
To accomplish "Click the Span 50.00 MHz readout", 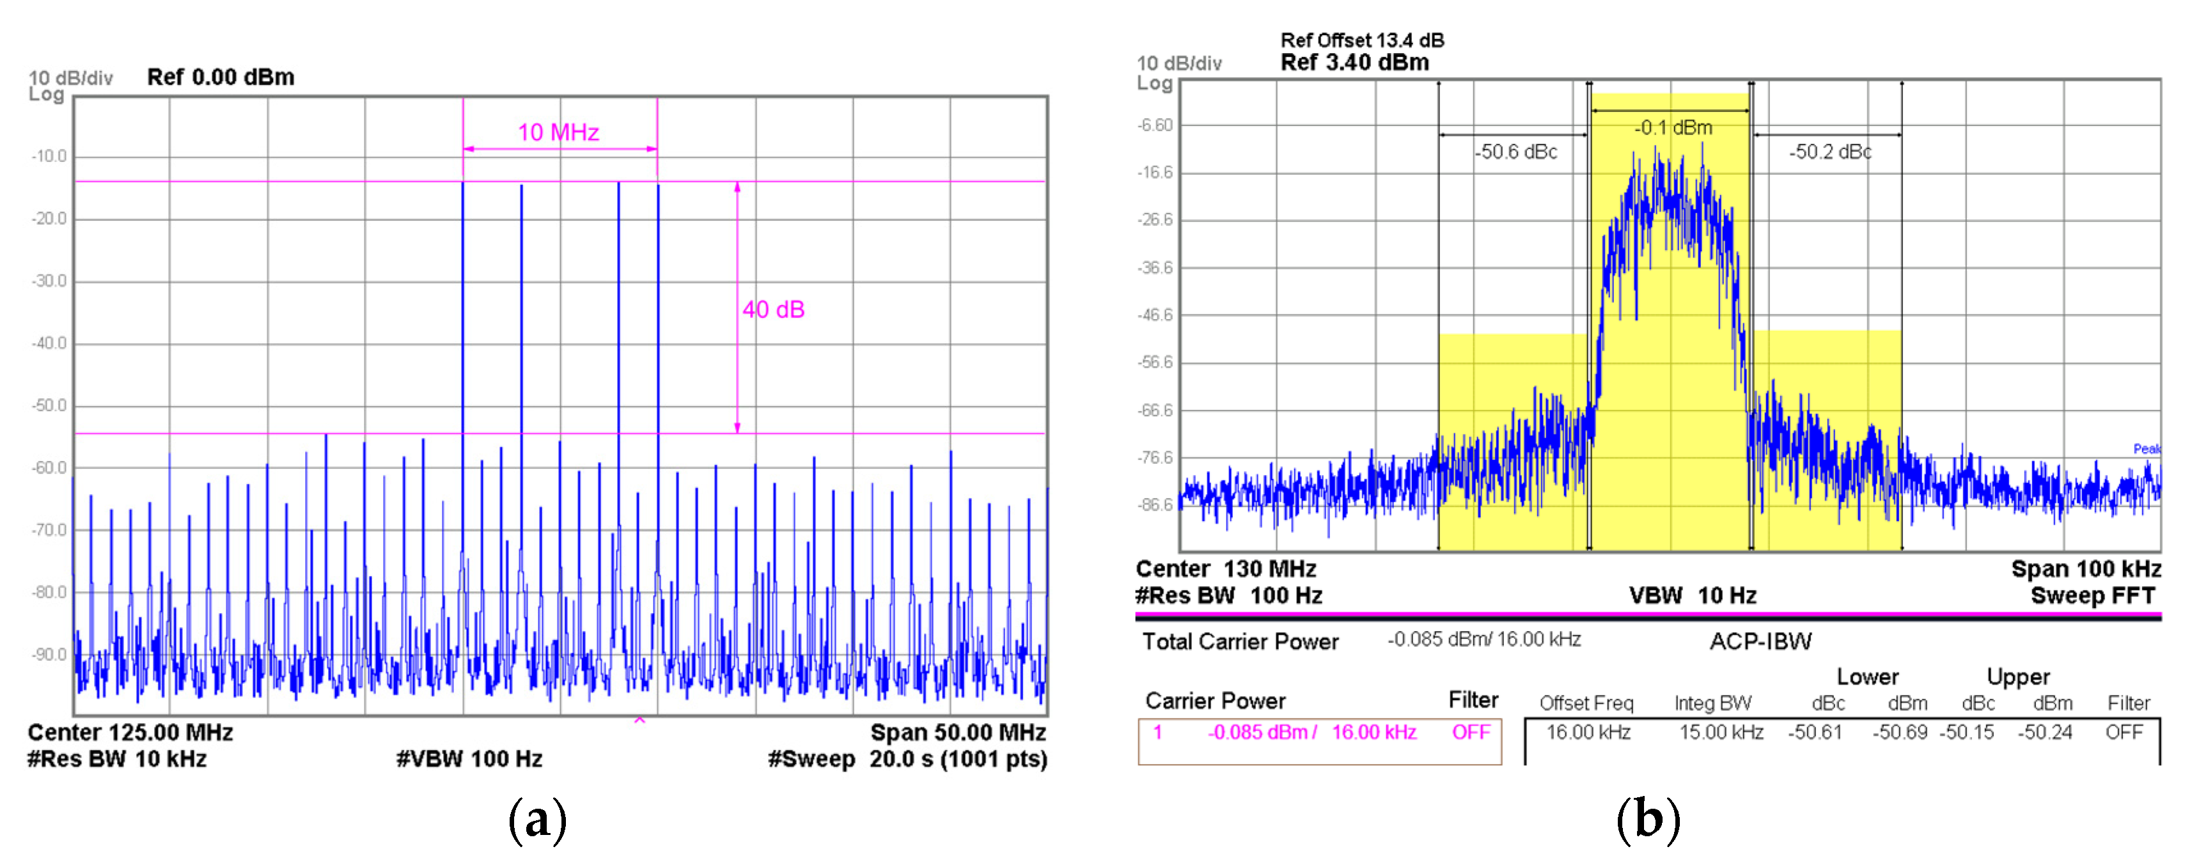I will (x=958, y=732).
